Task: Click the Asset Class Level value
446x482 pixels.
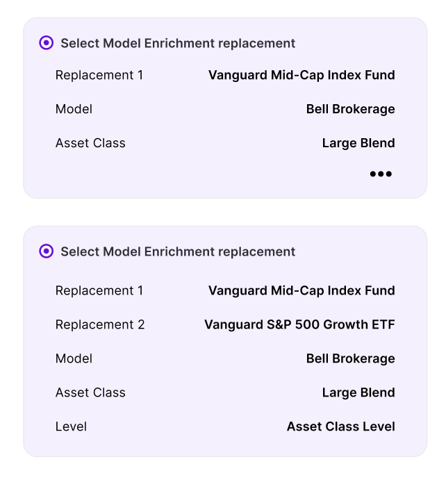Action: (x=340, y=426)
